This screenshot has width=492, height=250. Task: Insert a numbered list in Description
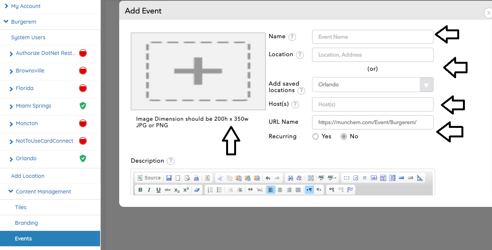(x=210, y=190)
